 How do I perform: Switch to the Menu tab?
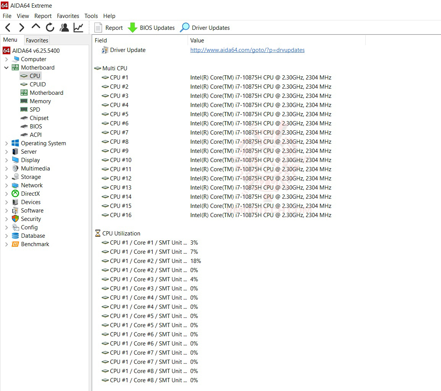[x=10, y=40]
